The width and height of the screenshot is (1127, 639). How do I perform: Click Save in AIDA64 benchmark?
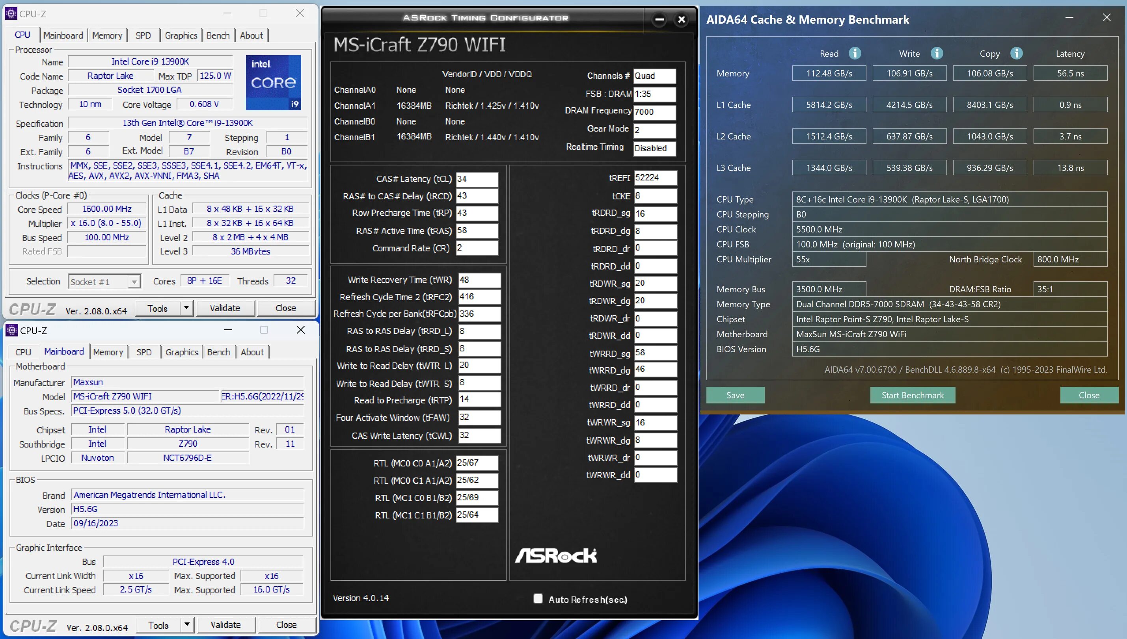pos(736,395)
